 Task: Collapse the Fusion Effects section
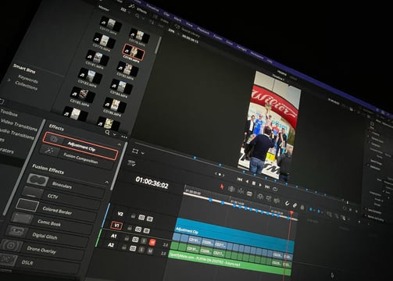point(106,182)
